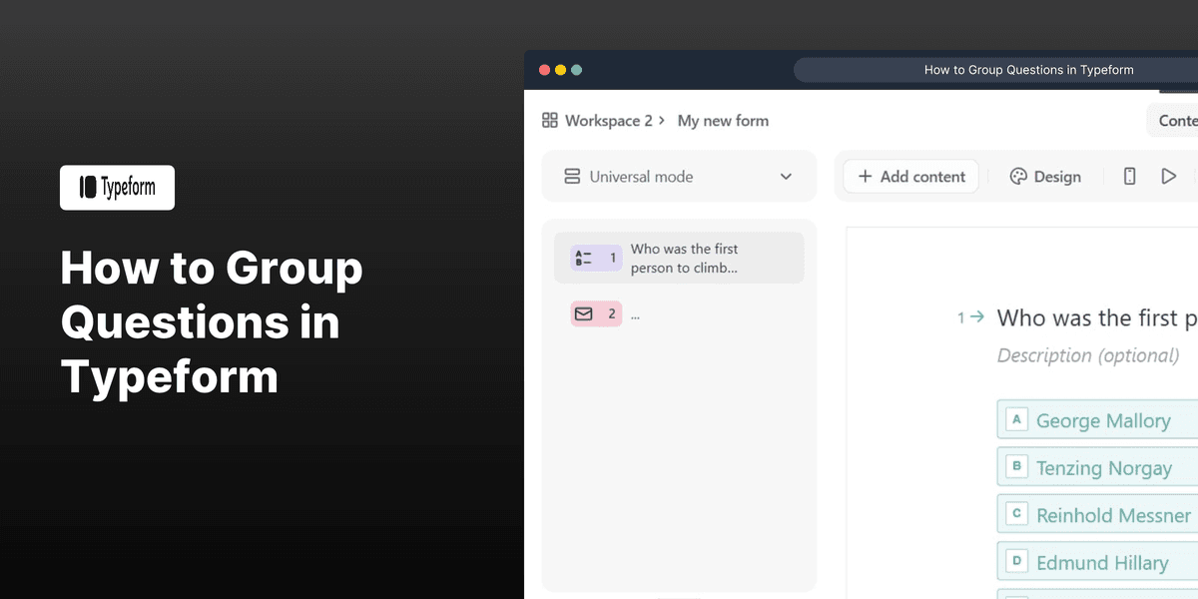The width and height of the screenshot is (1198, 599).
Task: Click the yellow traffic light button
Action: [x=560, y=69]
